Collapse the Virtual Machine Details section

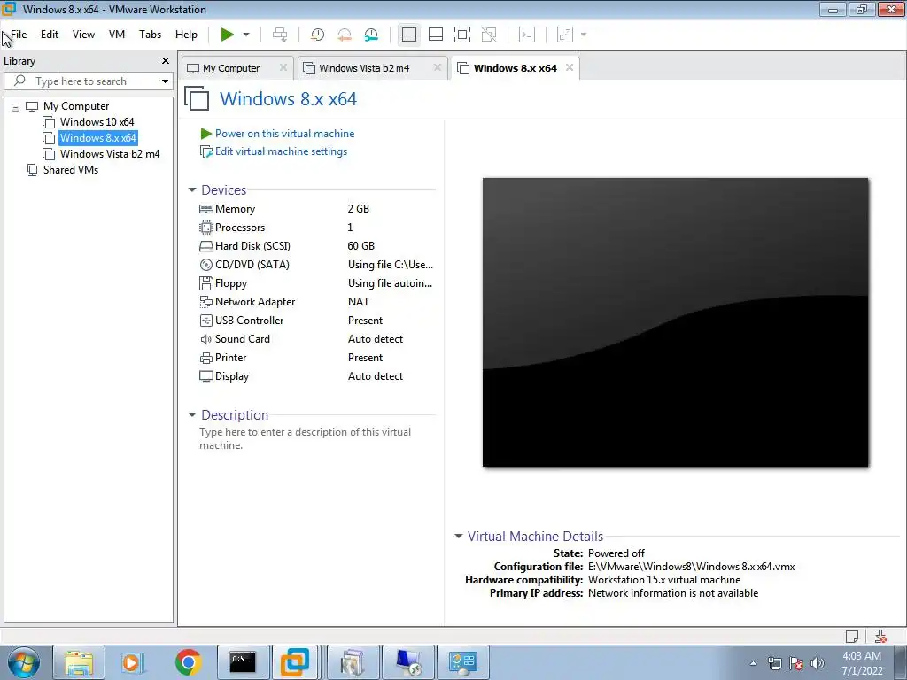pos(459,536)
